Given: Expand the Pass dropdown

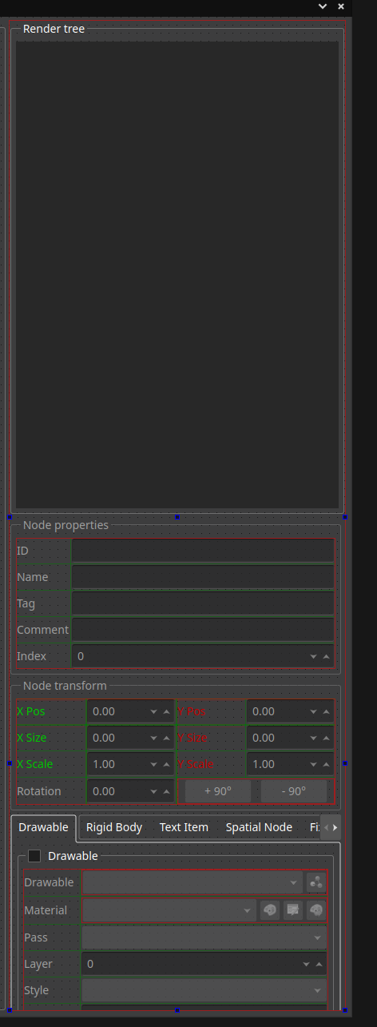Looking at the screenshot, I should [x=204, y=937].
